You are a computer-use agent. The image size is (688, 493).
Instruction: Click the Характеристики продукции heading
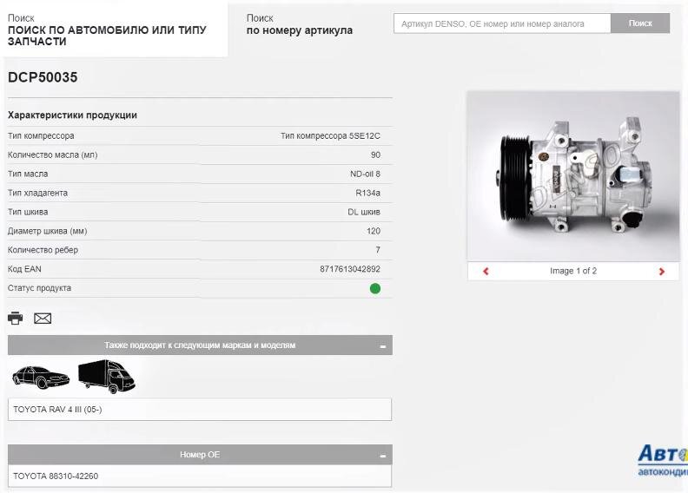coord(72,115)
